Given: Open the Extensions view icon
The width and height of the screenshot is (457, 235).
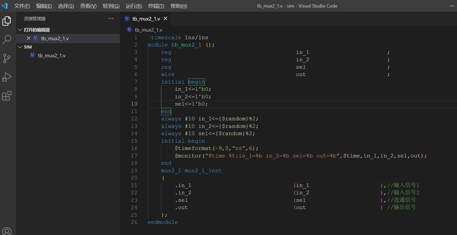Looking at the screenshot, I should coord(7,96).
